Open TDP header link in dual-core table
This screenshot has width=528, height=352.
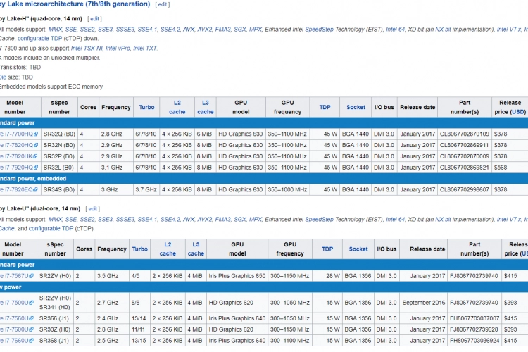pos(327,249)
